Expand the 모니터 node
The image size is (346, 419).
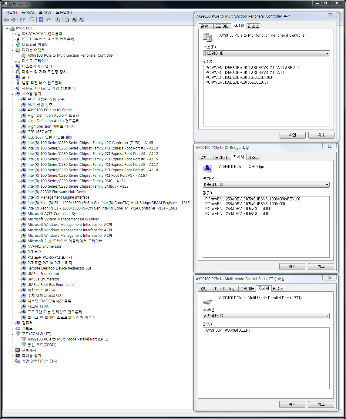coord(13,78)
